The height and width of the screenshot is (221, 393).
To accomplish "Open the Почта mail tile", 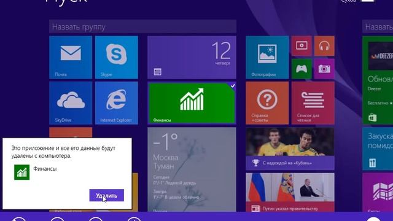I will (x=71, y=57).
